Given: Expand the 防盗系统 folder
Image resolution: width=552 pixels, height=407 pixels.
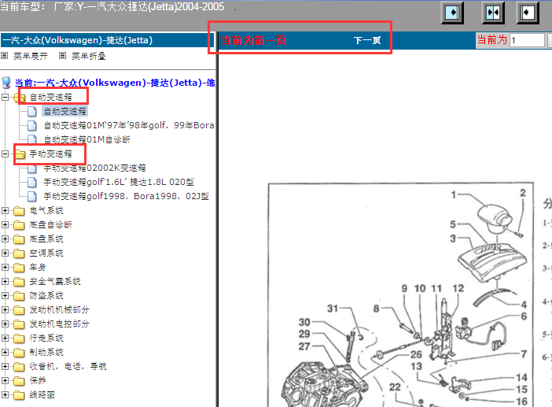Looking at the screenshot, I should tap(5, 296).
